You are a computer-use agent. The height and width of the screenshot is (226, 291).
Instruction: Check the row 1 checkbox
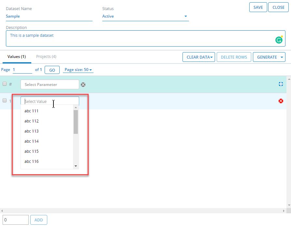5,101
